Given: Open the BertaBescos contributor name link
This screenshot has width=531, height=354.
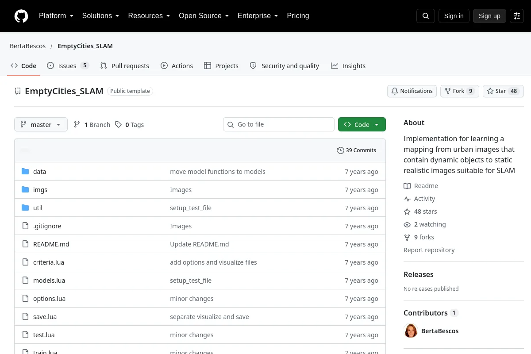Looking at the screenshot, I should [x=440, y=331].
